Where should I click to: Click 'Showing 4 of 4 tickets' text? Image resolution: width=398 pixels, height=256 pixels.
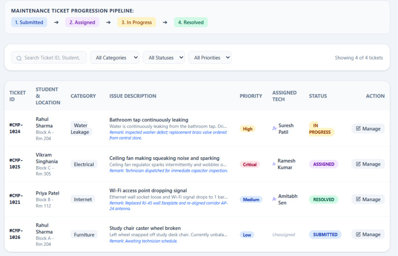[x=358, y=58]
